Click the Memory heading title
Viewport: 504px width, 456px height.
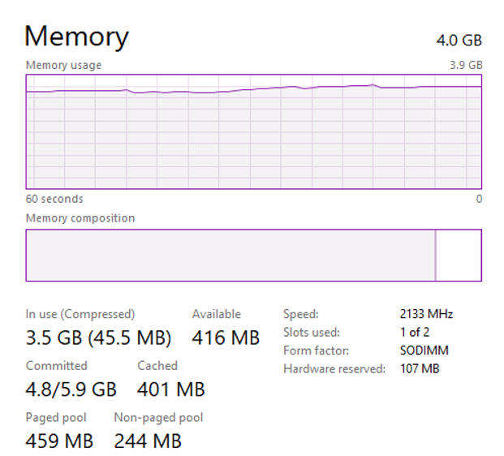[76, 37]
